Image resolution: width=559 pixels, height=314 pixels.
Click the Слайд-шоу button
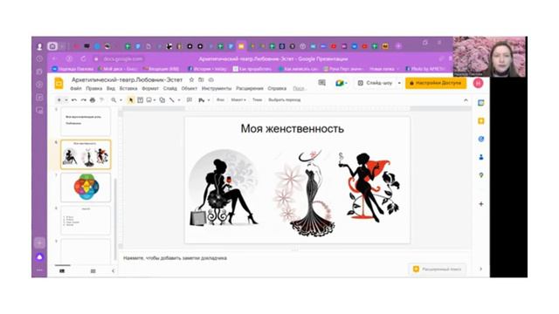[375, 83]
